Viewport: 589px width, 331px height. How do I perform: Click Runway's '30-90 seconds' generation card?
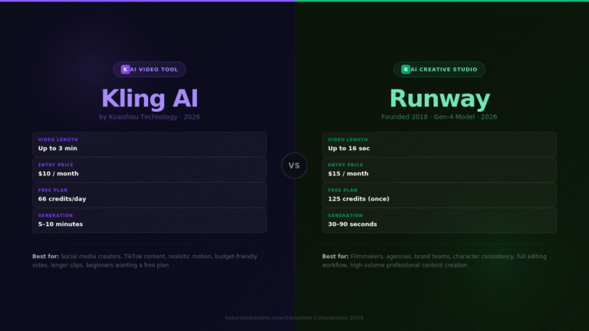pyautogui.click(x=439, y=221)
